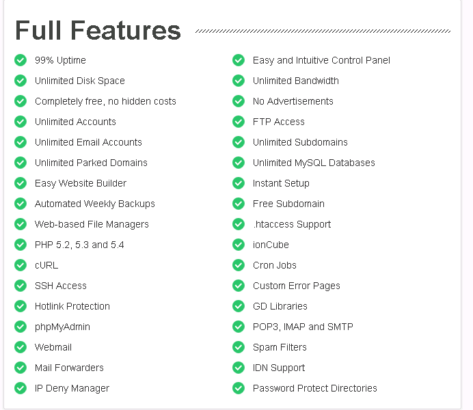473x410 pixels.
Task: Click the Unlimited MySQL Databases text
Action: 314,163
